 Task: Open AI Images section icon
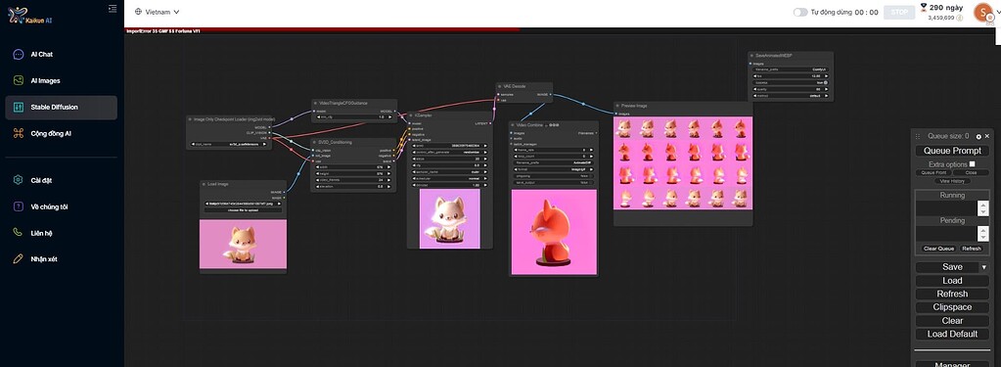[19, 80]
